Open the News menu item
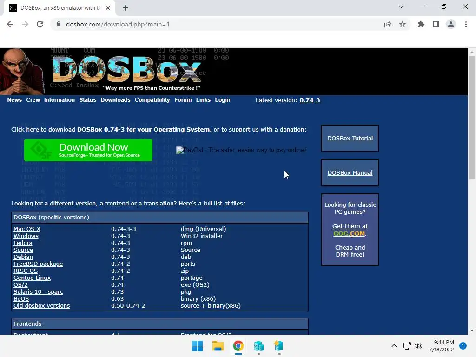This screenshot has height=357, width=476. [14, 100]
